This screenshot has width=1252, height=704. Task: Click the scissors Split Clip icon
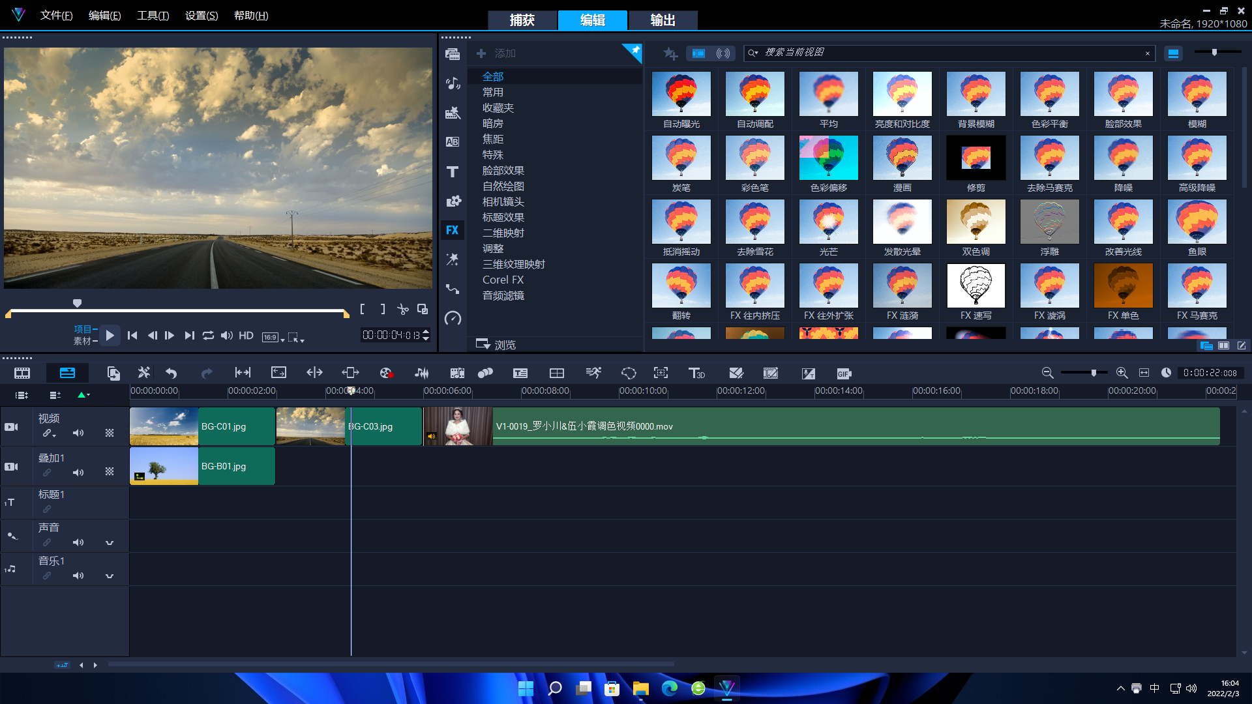(403, 310)
